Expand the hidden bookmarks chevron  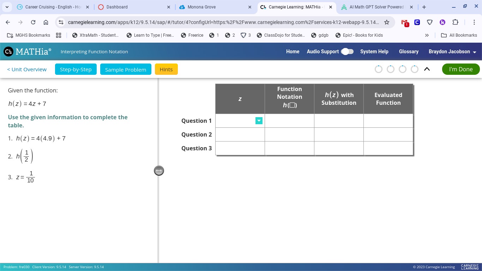427,35
